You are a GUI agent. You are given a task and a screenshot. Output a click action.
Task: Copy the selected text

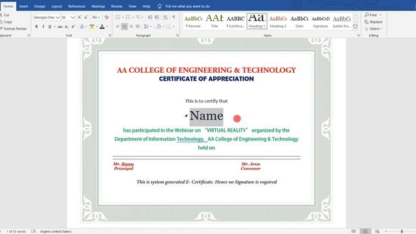click(x=6, y=21)
